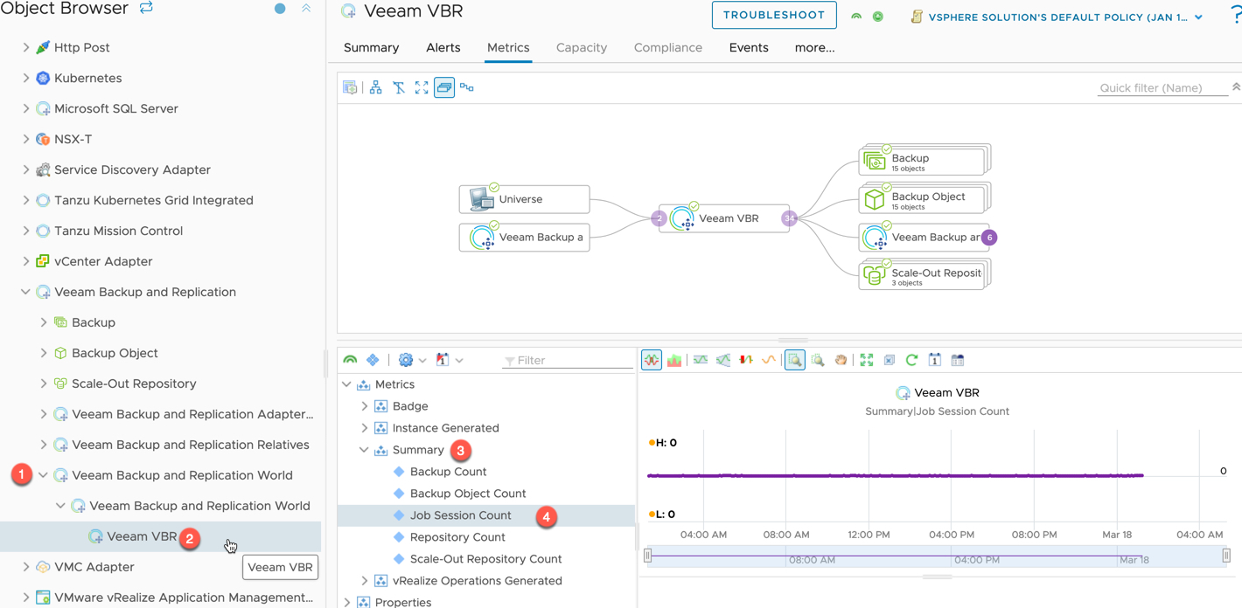Refresh the Object Browser with the sync icon
The image size is (1242, 608).
click(x=147, y=8)
